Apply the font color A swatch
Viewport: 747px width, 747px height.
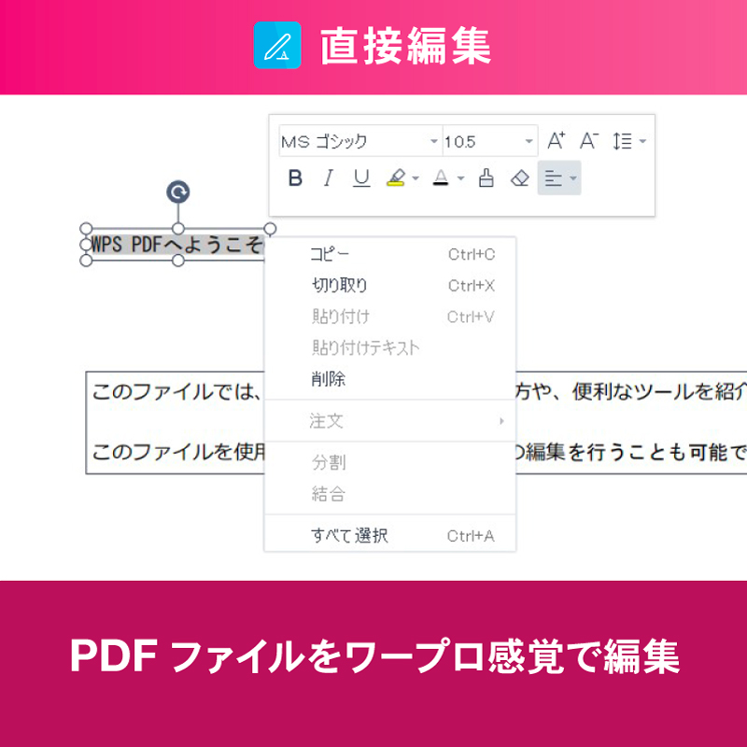point(442,177)
